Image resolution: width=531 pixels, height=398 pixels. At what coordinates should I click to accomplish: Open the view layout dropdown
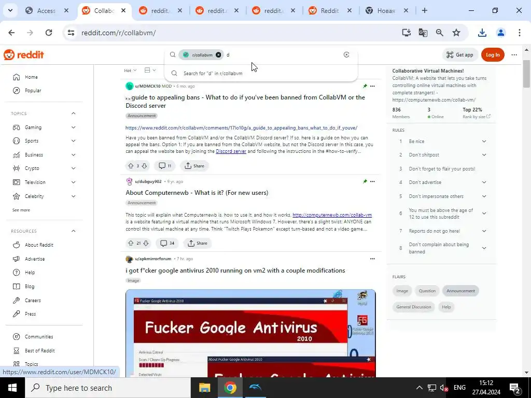pyautogui.click(x=150, y=70)
